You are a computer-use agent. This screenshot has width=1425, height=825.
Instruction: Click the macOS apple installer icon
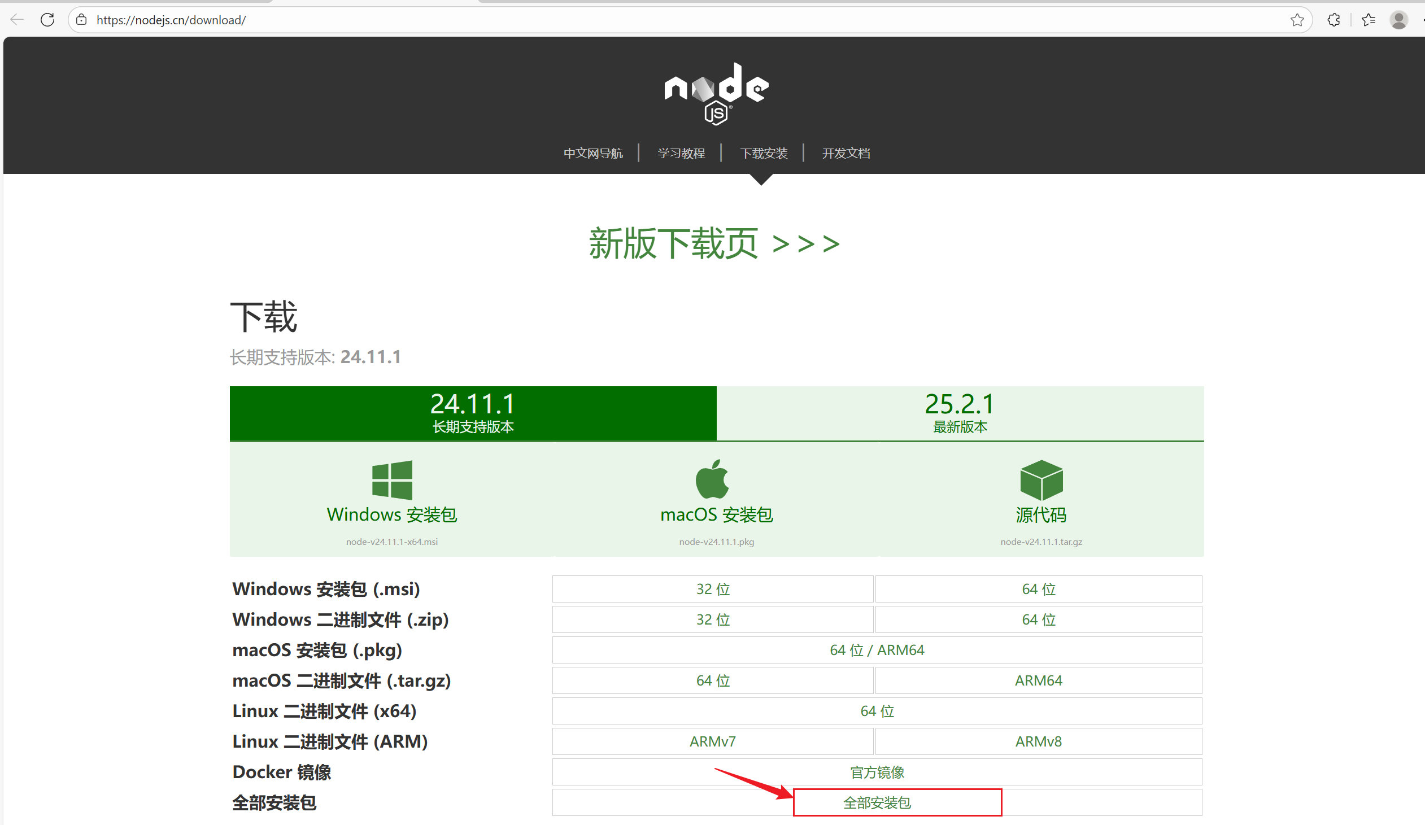coord(712,479)
